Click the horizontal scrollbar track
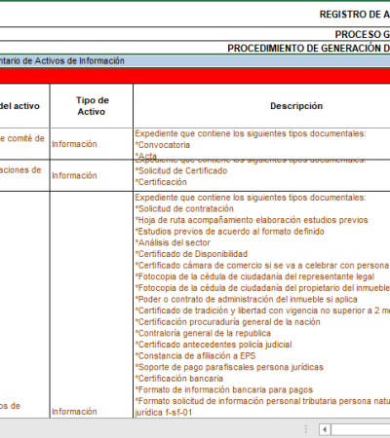This screenshot has height=438, width=390. pos(361,429)
